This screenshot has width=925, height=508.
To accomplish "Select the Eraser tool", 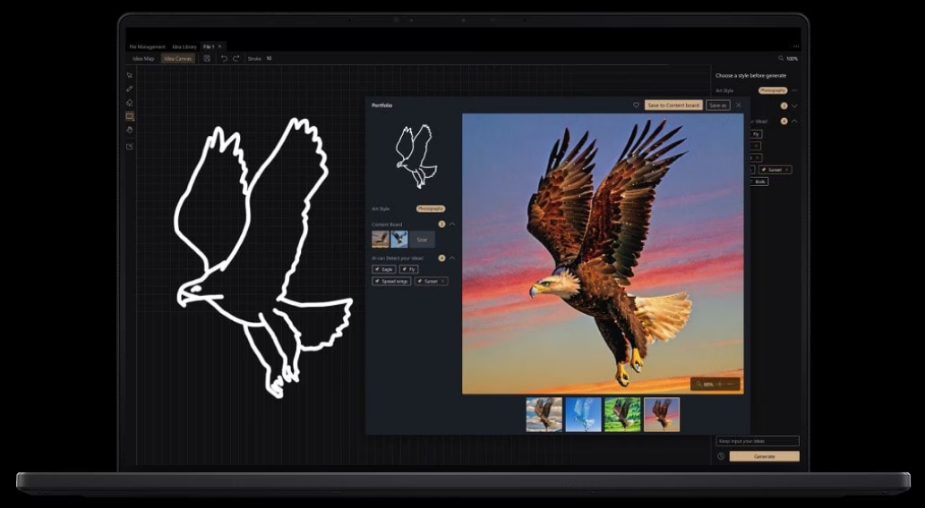I will coord(130,102).
